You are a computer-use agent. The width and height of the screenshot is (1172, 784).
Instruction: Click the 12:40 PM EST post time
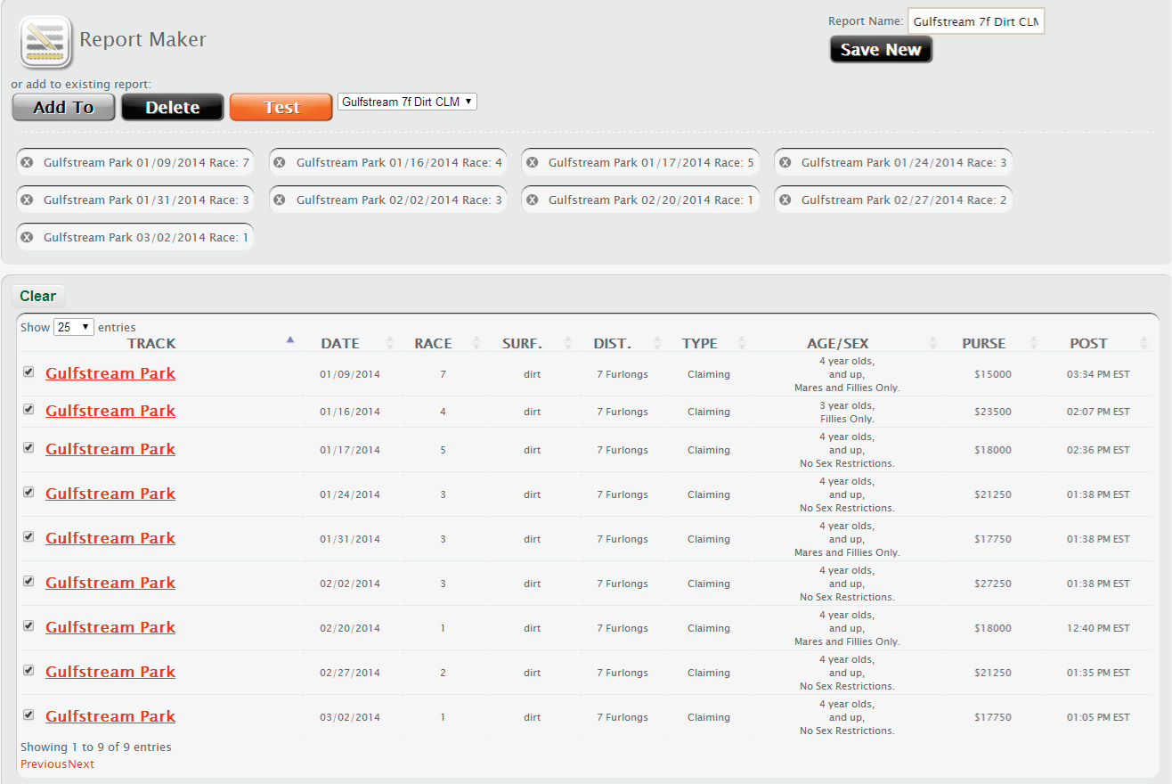click(x=1098, y=628)
